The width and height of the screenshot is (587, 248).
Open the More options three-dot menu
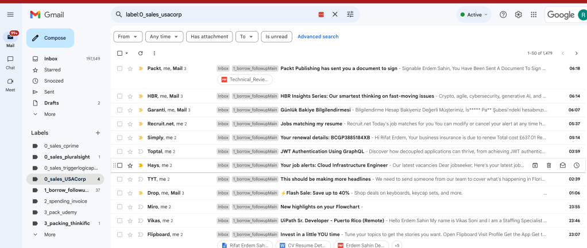click(155, 53)
